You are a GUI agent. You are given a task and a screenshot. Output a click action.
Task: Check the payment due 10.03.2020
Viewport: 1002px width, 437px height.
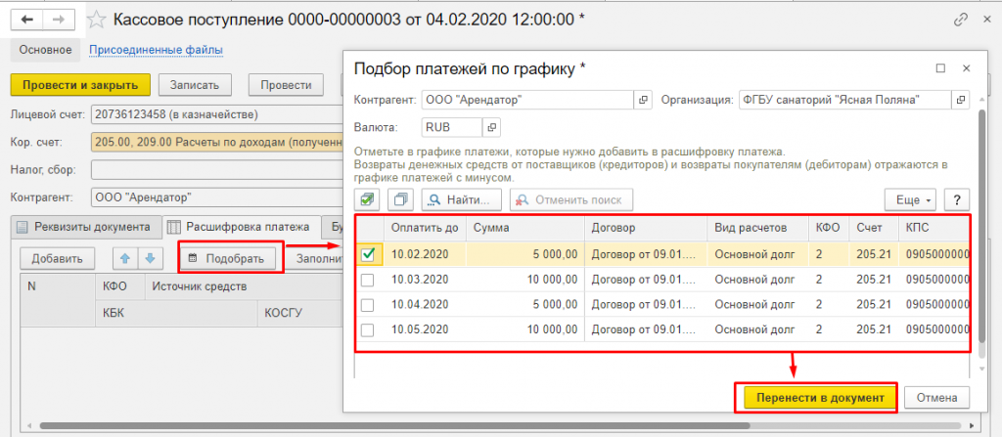(x=368, y=280)
